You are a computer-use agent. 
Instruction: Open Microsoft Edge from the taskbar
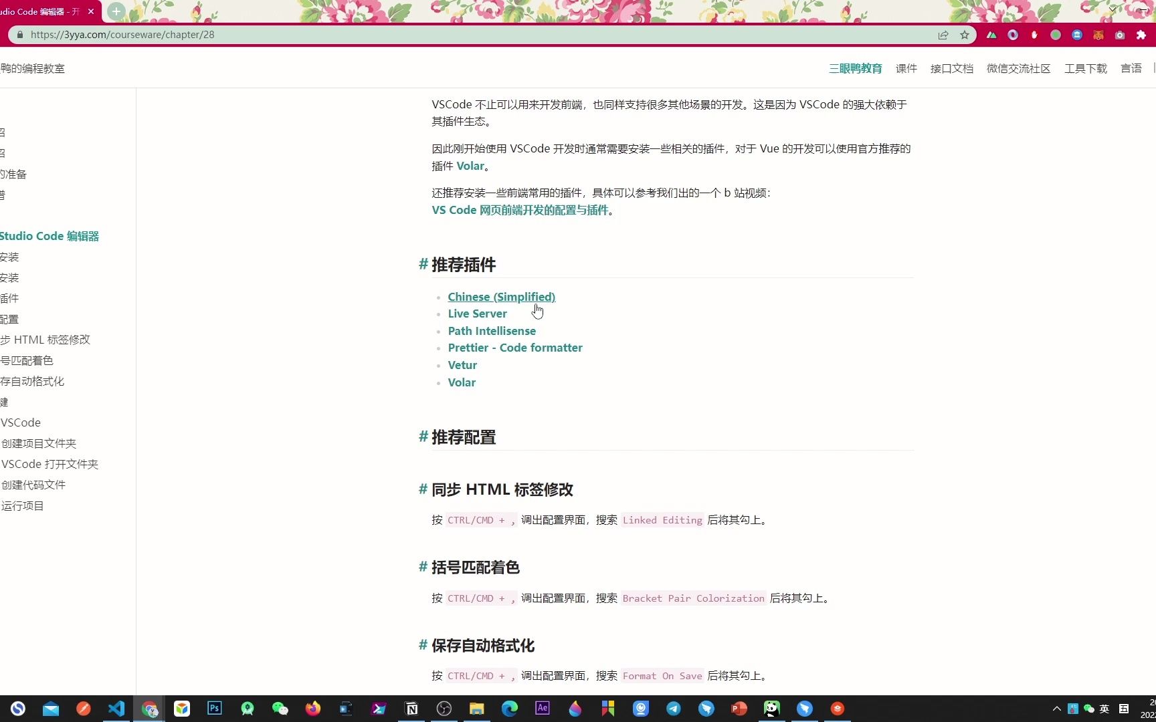coord(510,709)
